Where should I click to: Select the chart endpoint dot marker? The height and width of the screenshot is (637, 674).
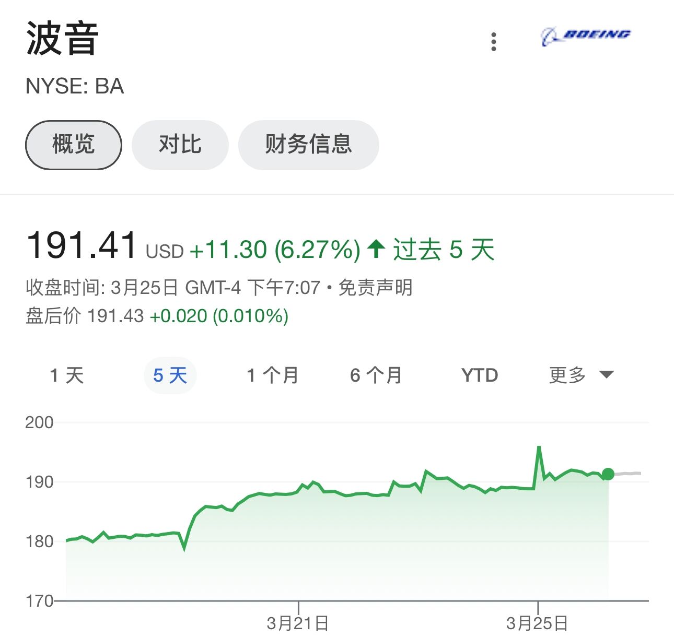point(608,475)
